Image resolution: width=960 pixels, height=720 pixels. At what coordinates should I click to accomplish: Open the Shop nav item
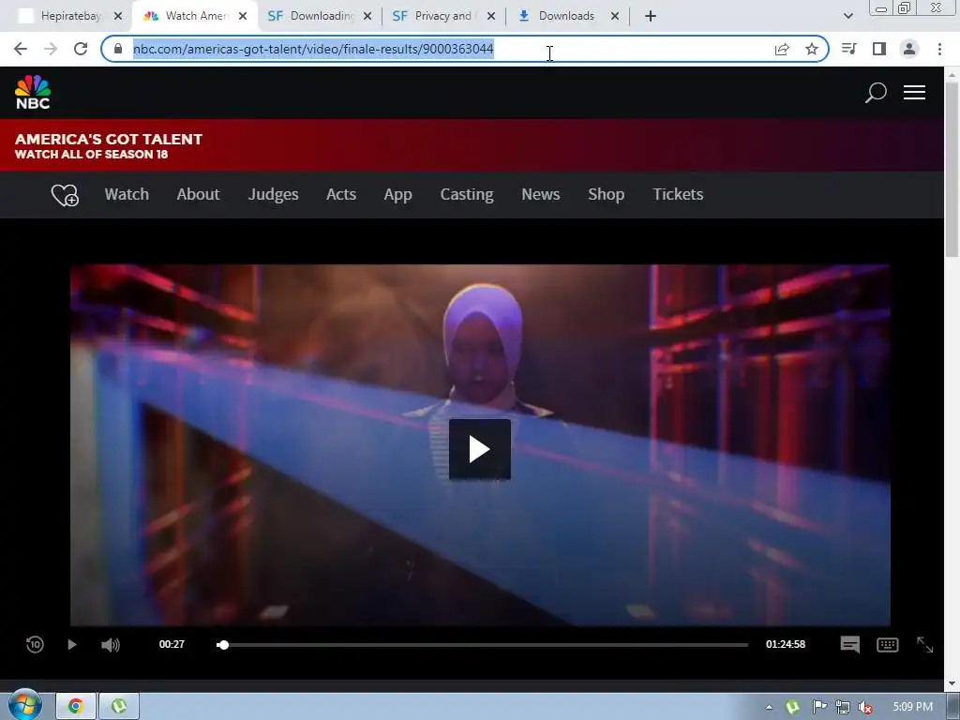pyautogui.click(x=607, y=195)
